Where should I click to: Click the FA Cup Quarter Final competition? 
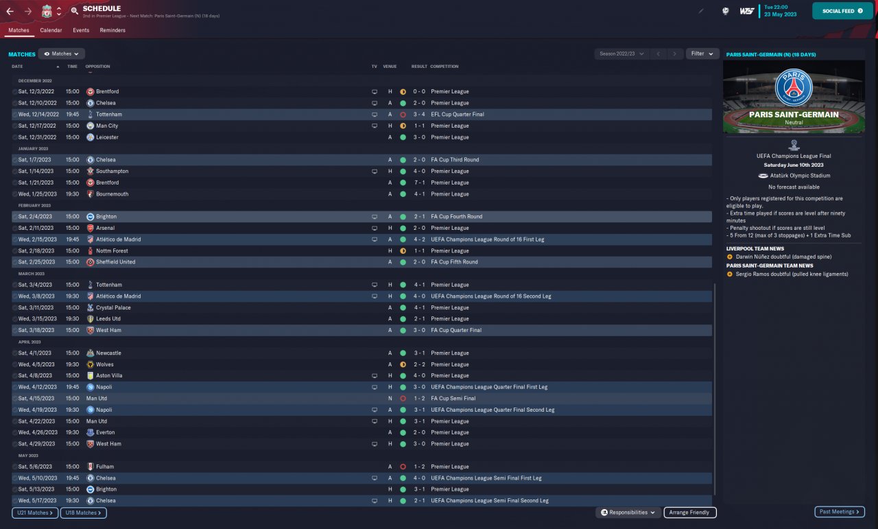coord(456,330)
